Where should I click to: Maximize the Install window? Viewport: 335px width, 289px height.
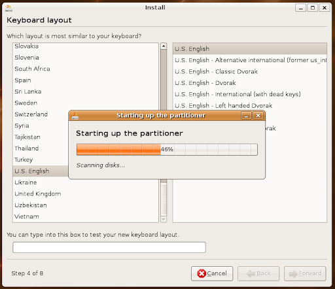(x=313, y=8)
